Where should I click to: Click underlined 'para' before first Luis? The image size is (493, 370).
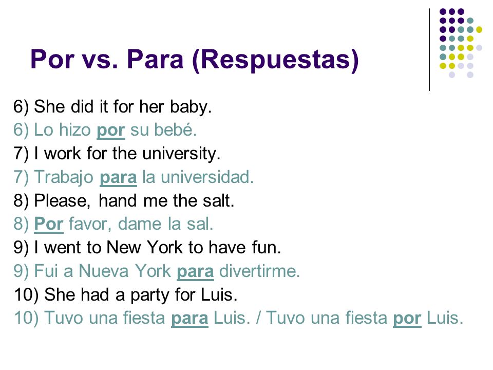tap(189, 318)
